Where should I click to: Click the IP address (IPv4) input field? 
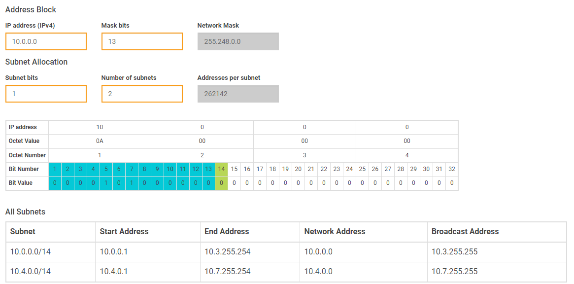(46, 41)
